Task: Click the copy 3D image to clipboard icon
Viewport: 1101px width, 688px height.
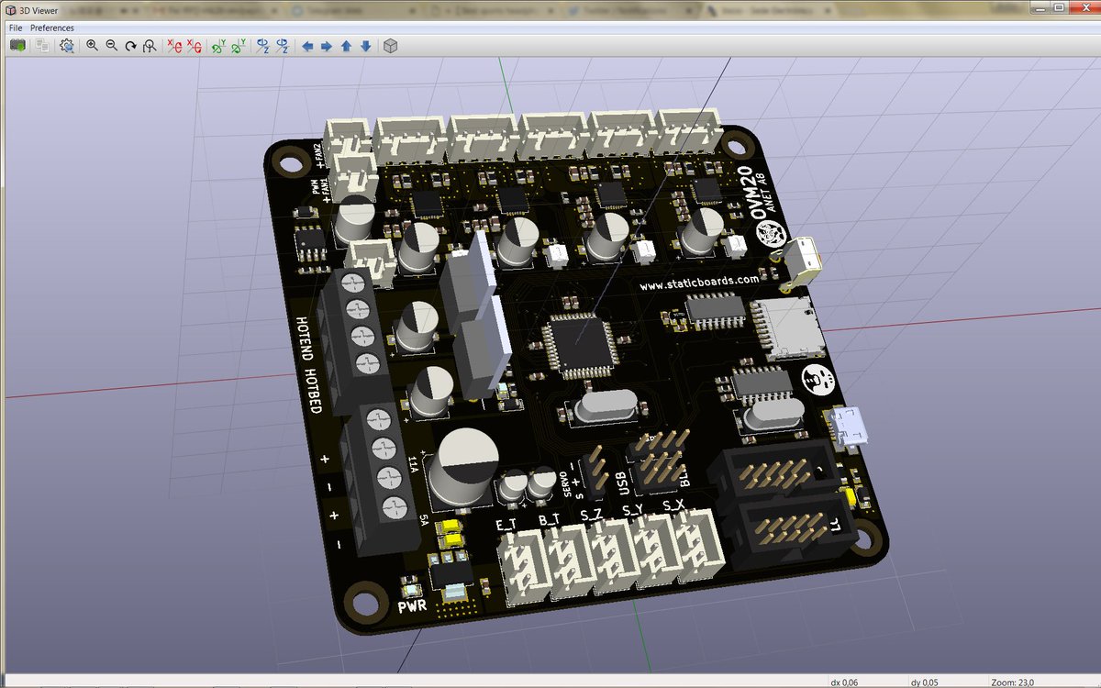Action: pos(42,45)
